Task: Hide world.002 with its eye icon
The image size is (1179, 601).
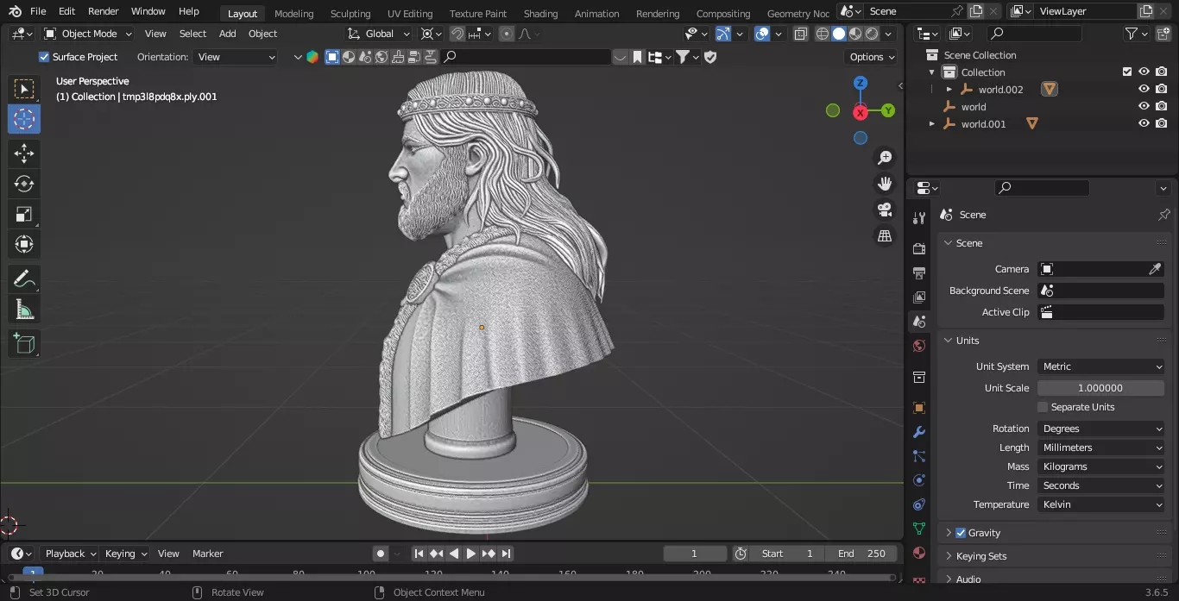Action: coord(1144,89)
